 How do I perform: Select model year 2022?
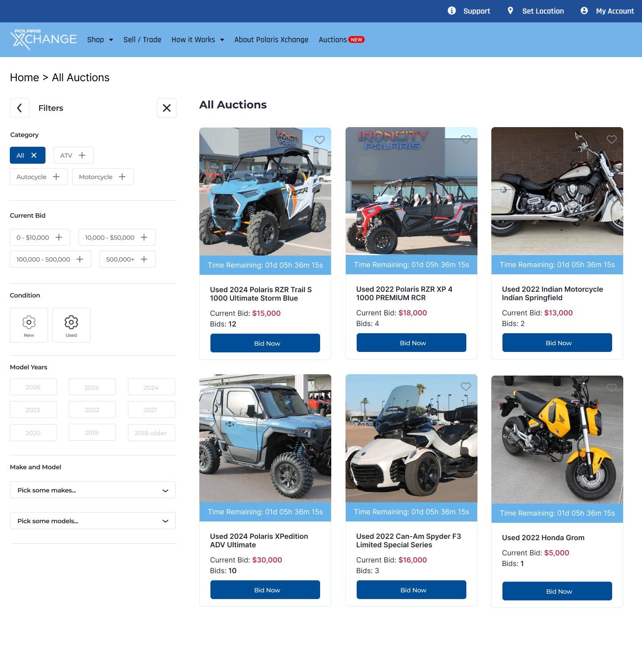point(92,409)
